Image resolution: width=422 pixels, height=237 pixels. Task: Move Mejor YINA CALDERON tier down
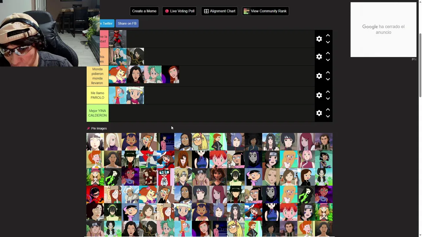pyautogui.click(x=328, y=116)
